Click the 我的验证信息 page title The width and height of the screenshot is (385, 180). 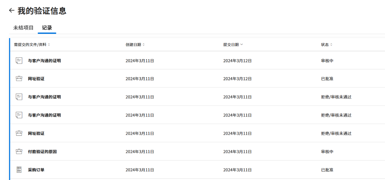[x=42, y=11]
